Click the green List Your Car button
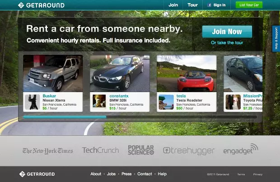 (x=249, y=5)
